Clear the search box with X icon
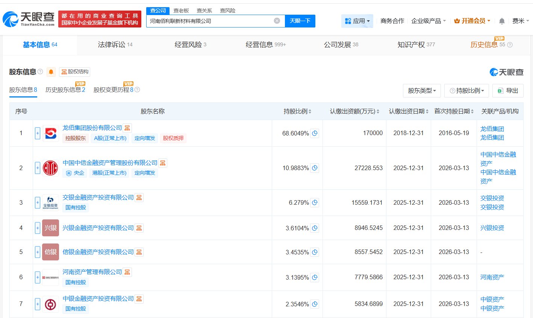 [x=277, y=21]
